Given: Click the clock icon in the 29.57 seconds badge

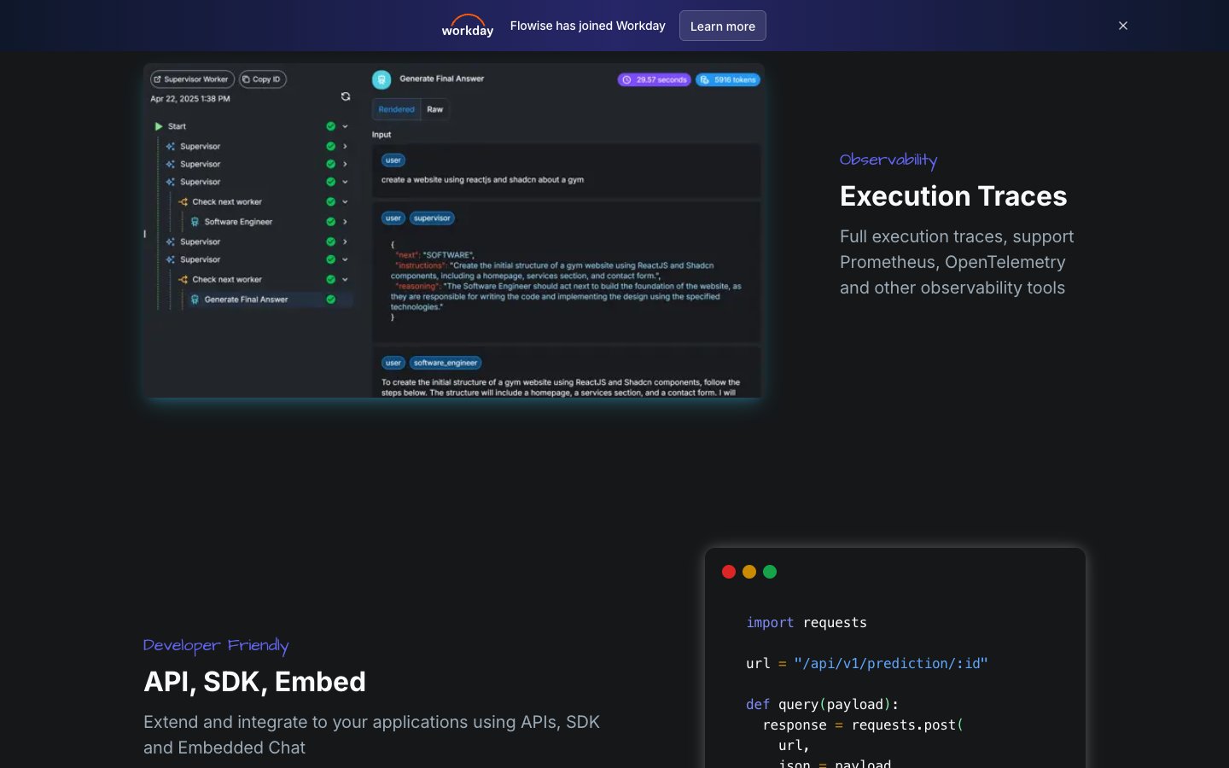Looking at the screenshot, I should 626,80.
